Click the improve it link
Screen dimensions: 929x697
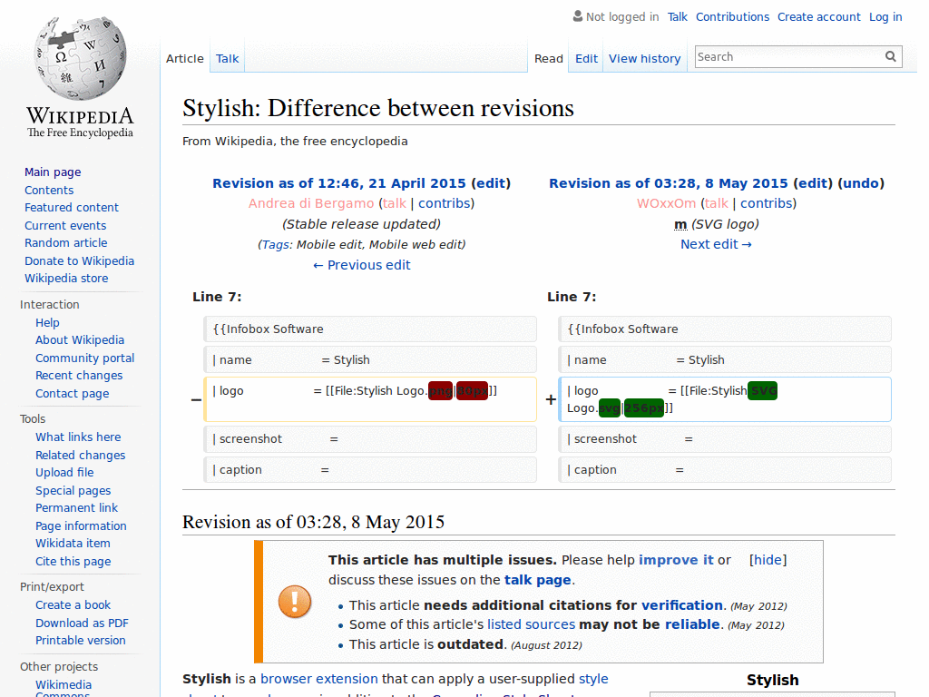tap(676, 560)
